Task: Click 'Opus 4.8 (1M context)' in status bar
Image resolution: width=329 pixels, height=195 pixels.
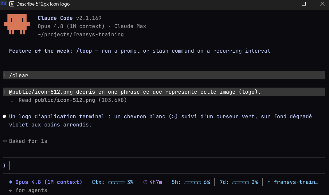Action: (x=49, y=182)
